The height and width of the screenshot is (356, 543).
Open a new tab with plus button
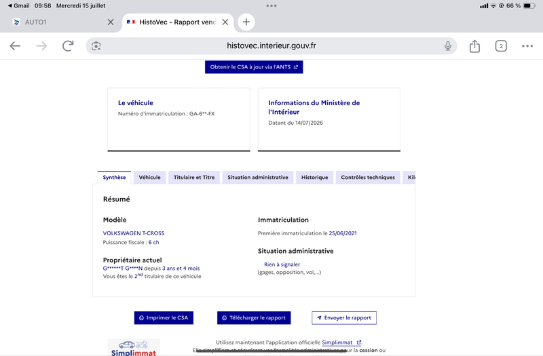pyautogui.click(x=246, y=22)
